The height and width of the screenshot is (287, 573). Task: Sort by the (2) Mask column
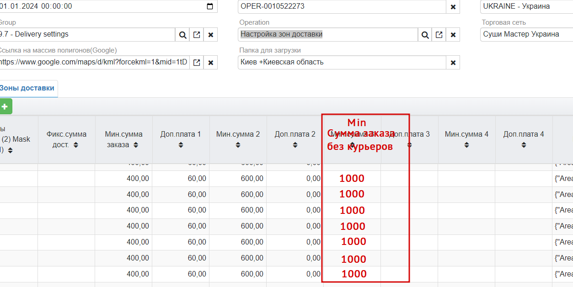click(10, 150)
